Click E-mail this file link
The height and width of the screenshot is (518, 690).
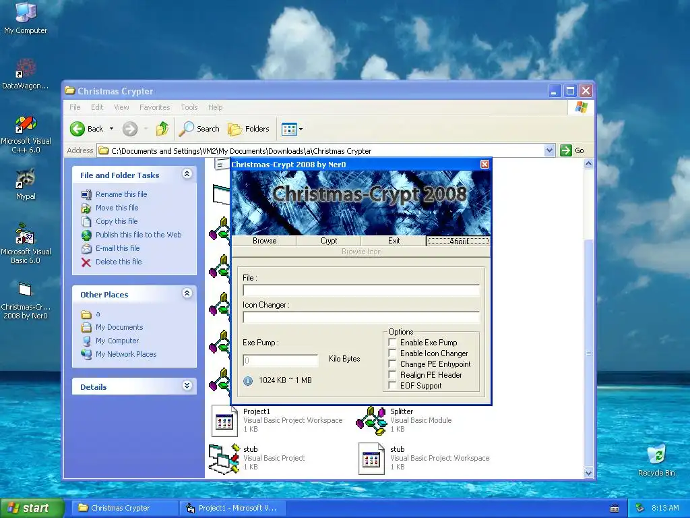pos(117,248)
